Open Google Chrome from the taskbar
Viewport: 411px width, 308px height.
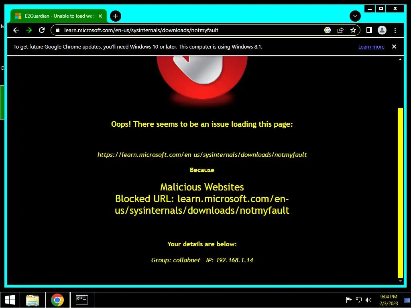[x=57, y=300]
